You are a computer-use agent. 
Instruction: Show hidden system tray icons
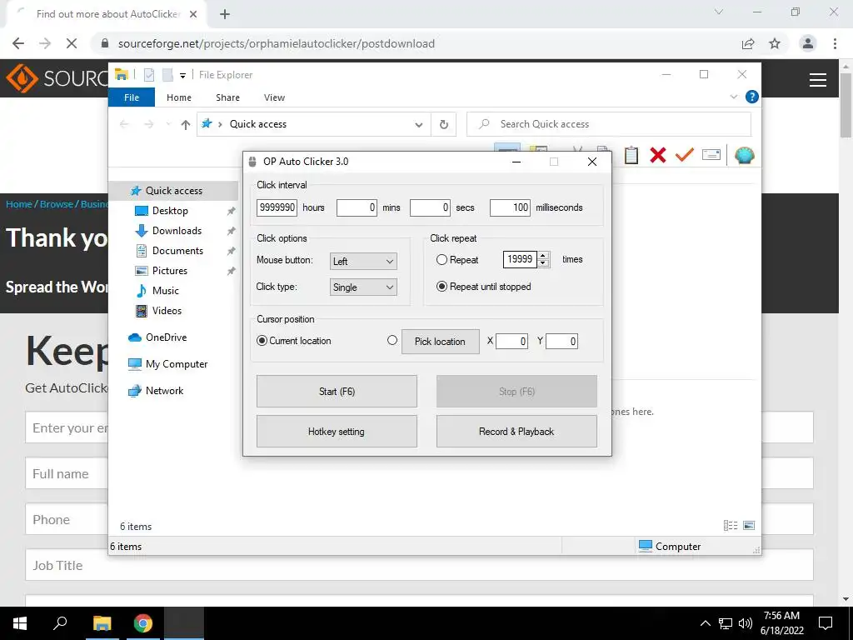pyautogui.click(x=705, y=623)
